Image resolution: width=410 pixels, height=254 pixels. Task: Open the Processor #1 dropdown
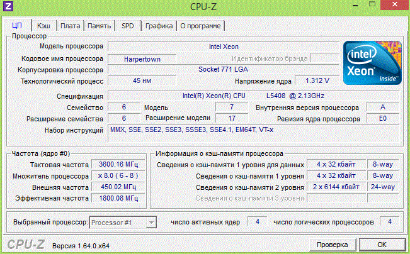point(123,223)
